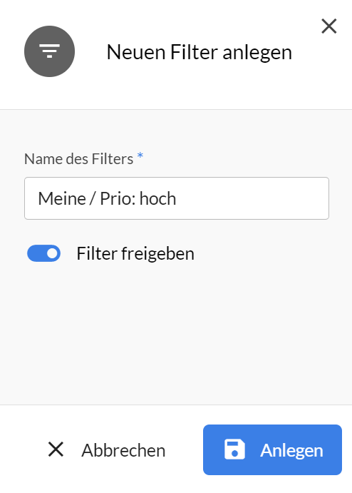Click the floppy disk save icon
The image size is (352, 493).
[x=234, y=449]
